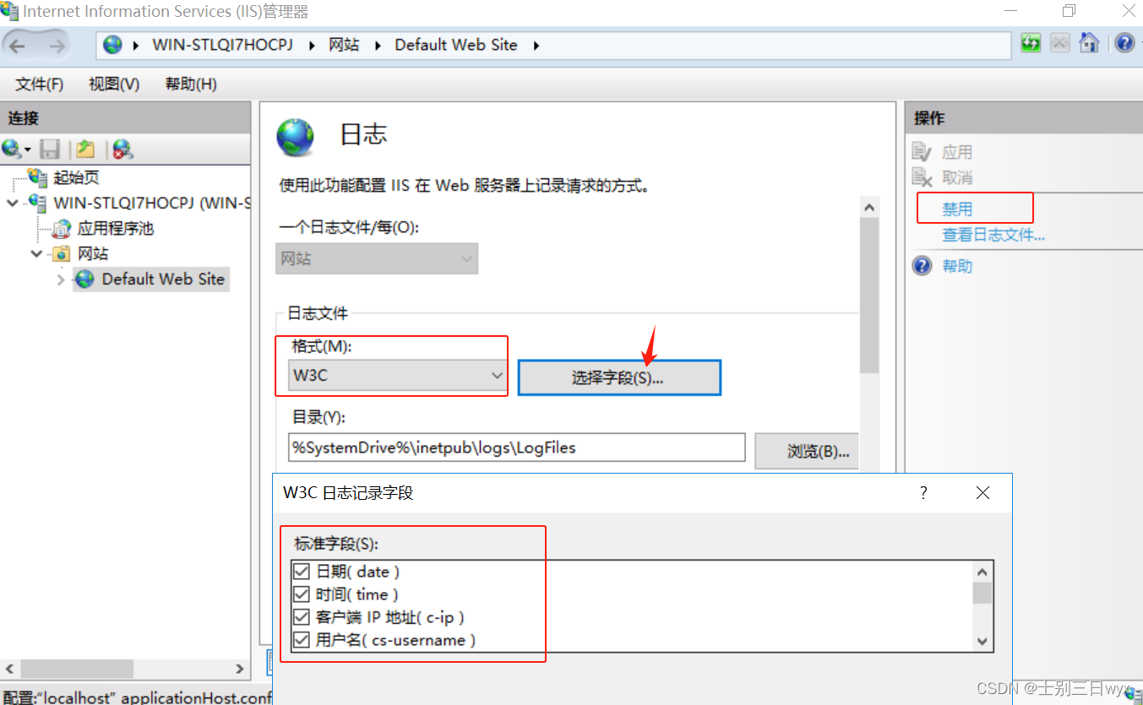Screen dimensions: 1143x705
Task: Click the main panel vertical scrollbar thumb
Action: point(869,296)
